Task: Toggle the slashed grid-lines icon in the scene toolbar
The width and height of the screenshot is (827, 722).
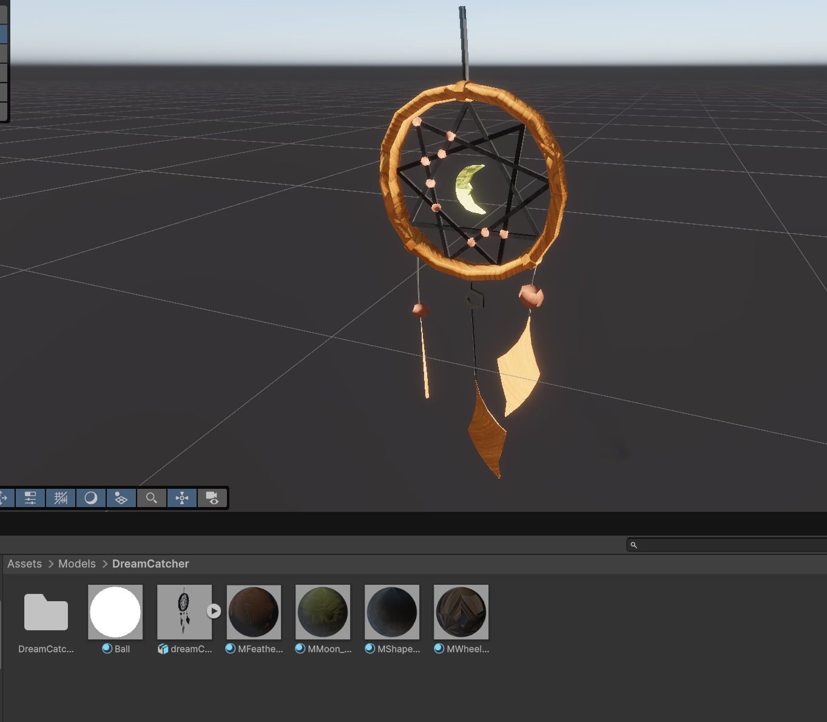Action: tap(61, 499)
